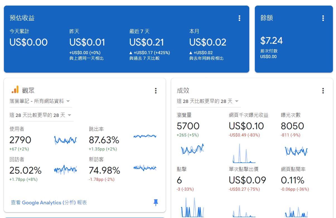
Task: Click the 跳出率 sparkline chart
Action: click(145, 136)
